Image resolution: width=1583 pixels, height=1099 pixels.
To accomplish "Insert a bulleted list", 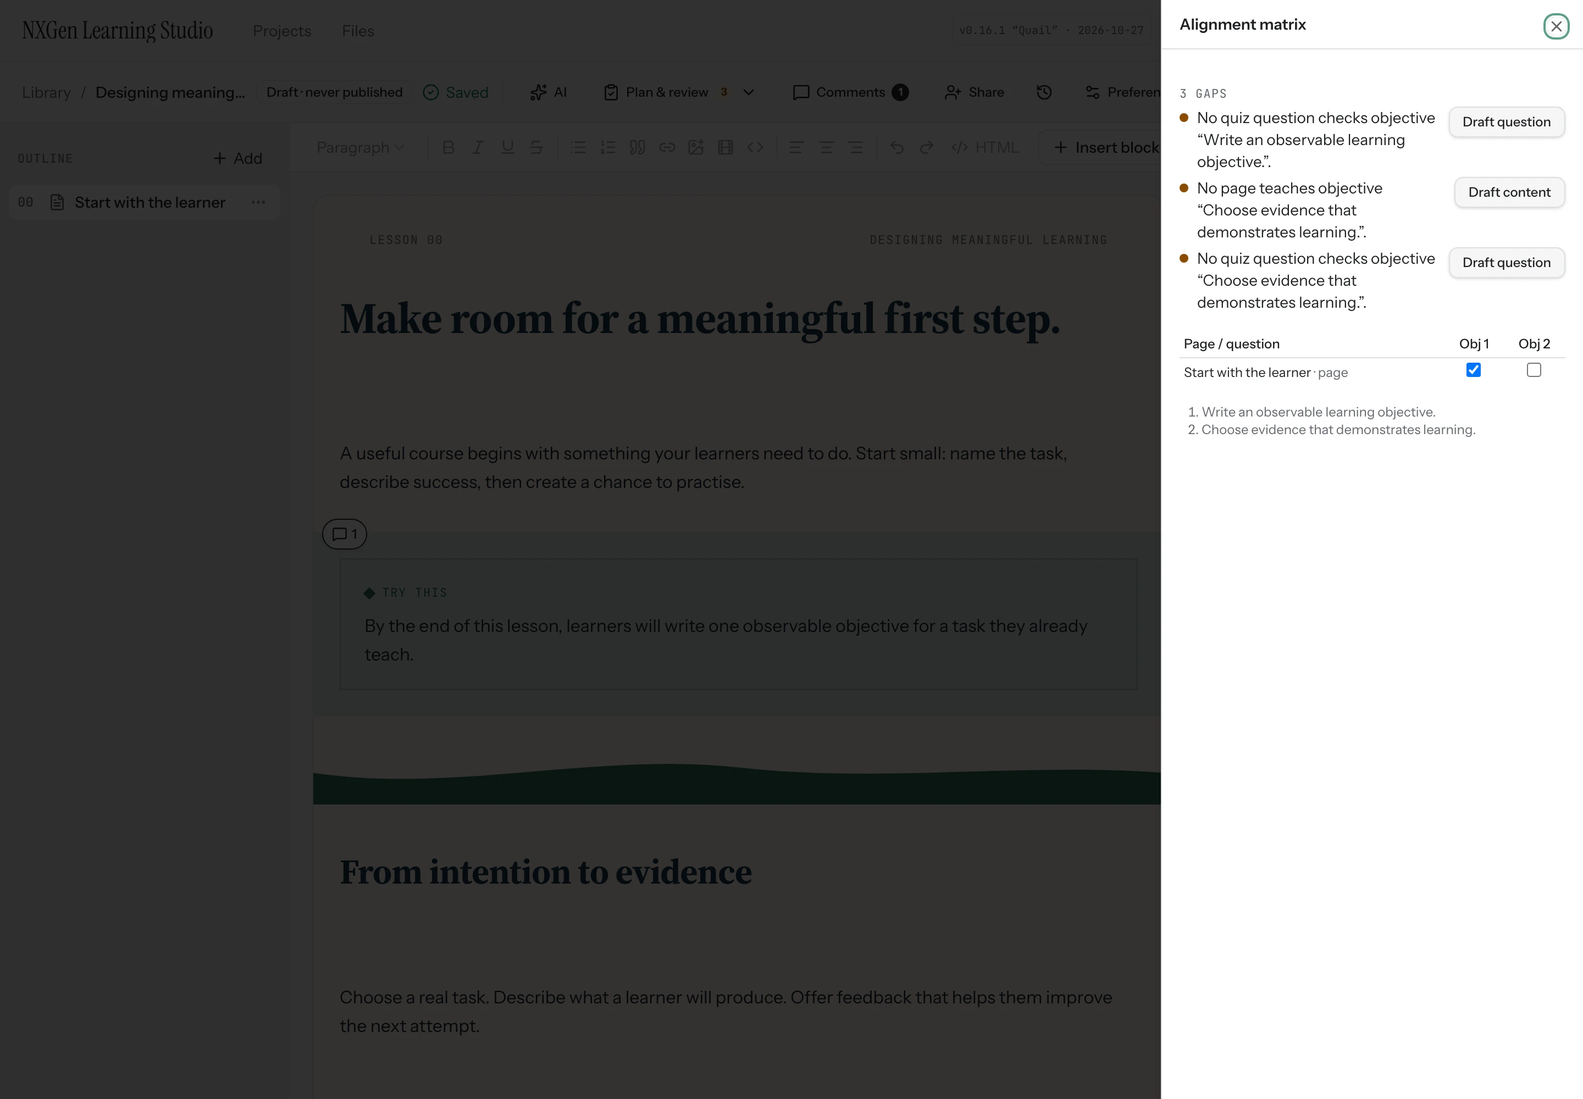I will (579, 147).
